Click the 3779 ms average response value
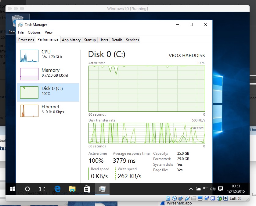Image resolution: width=256 pixels, height=206 pixels. tap(124, 161)
